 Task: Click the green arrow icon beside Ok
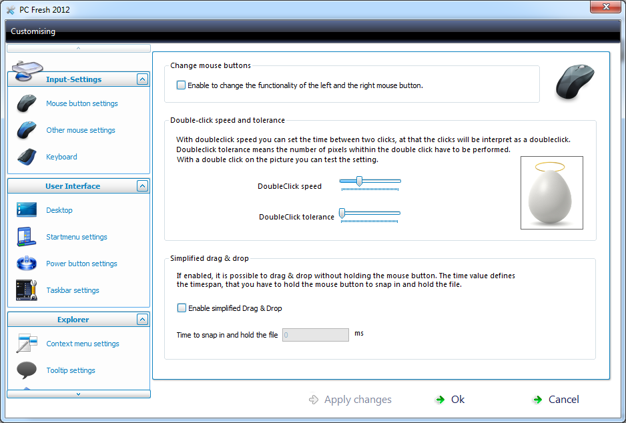pyautogui.click(x=440, y=400)
